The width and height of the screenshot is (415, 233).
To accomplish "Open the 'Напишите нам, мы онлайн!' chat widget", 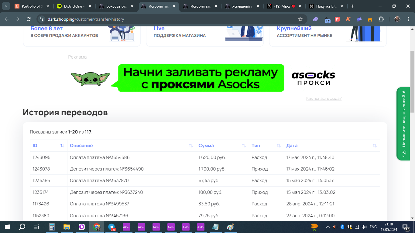I will point(403,123).
